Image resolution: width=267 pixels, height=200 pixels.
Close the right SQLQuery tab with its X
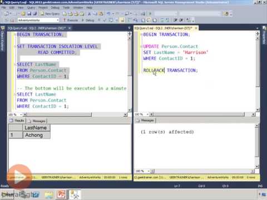[196, 28]
